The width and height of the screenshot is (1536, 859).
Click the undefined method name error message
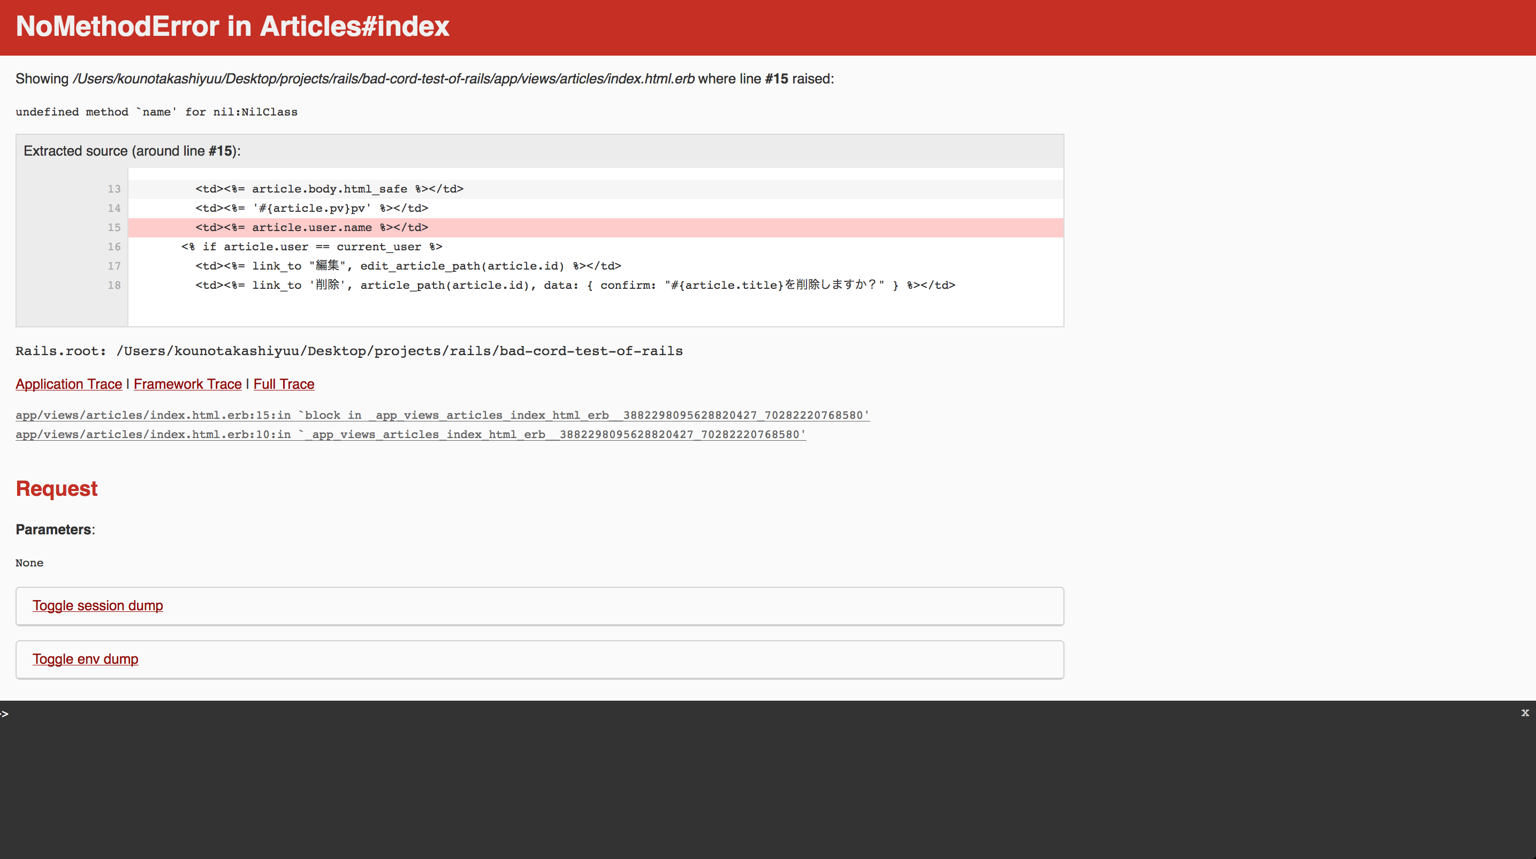[156, 112]
